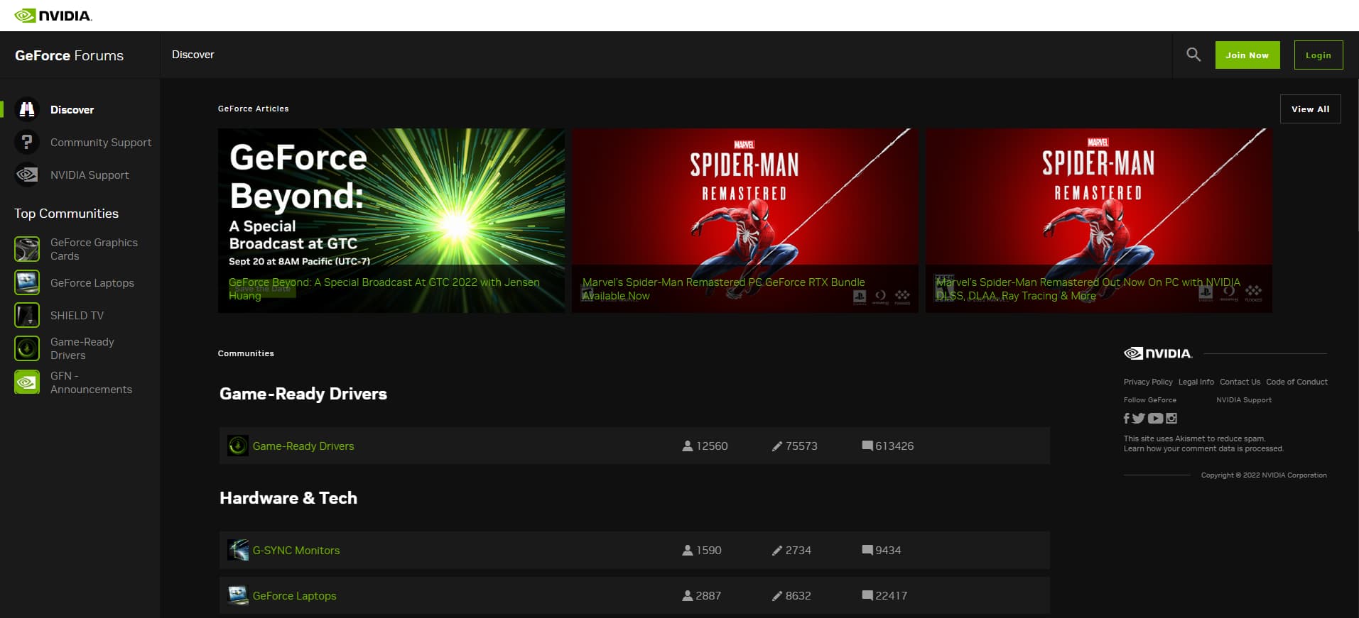Click the GFN - Announcements sidebar icon
This screenshot has width=1359, height=618.
pyautogui.click(x=27, y=382)
